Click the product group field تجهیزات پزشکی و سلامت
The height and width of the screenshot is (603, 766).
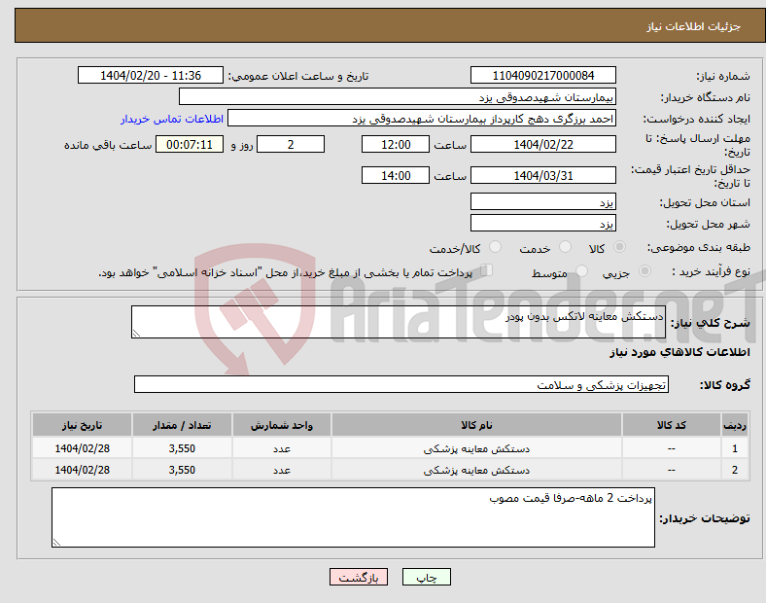click(401, 384)
